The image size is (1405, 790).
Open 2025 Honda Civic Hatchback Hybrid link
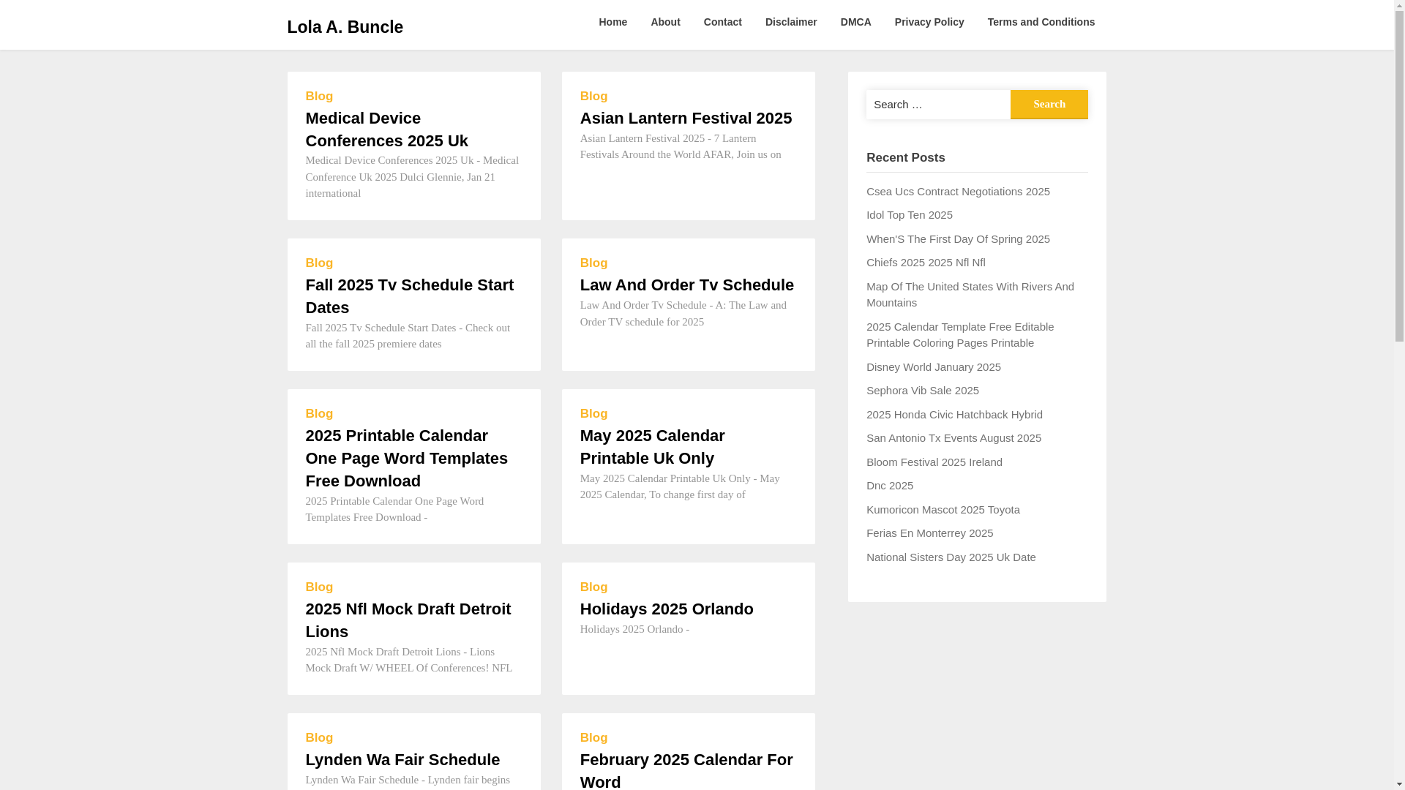pos(954,415)
